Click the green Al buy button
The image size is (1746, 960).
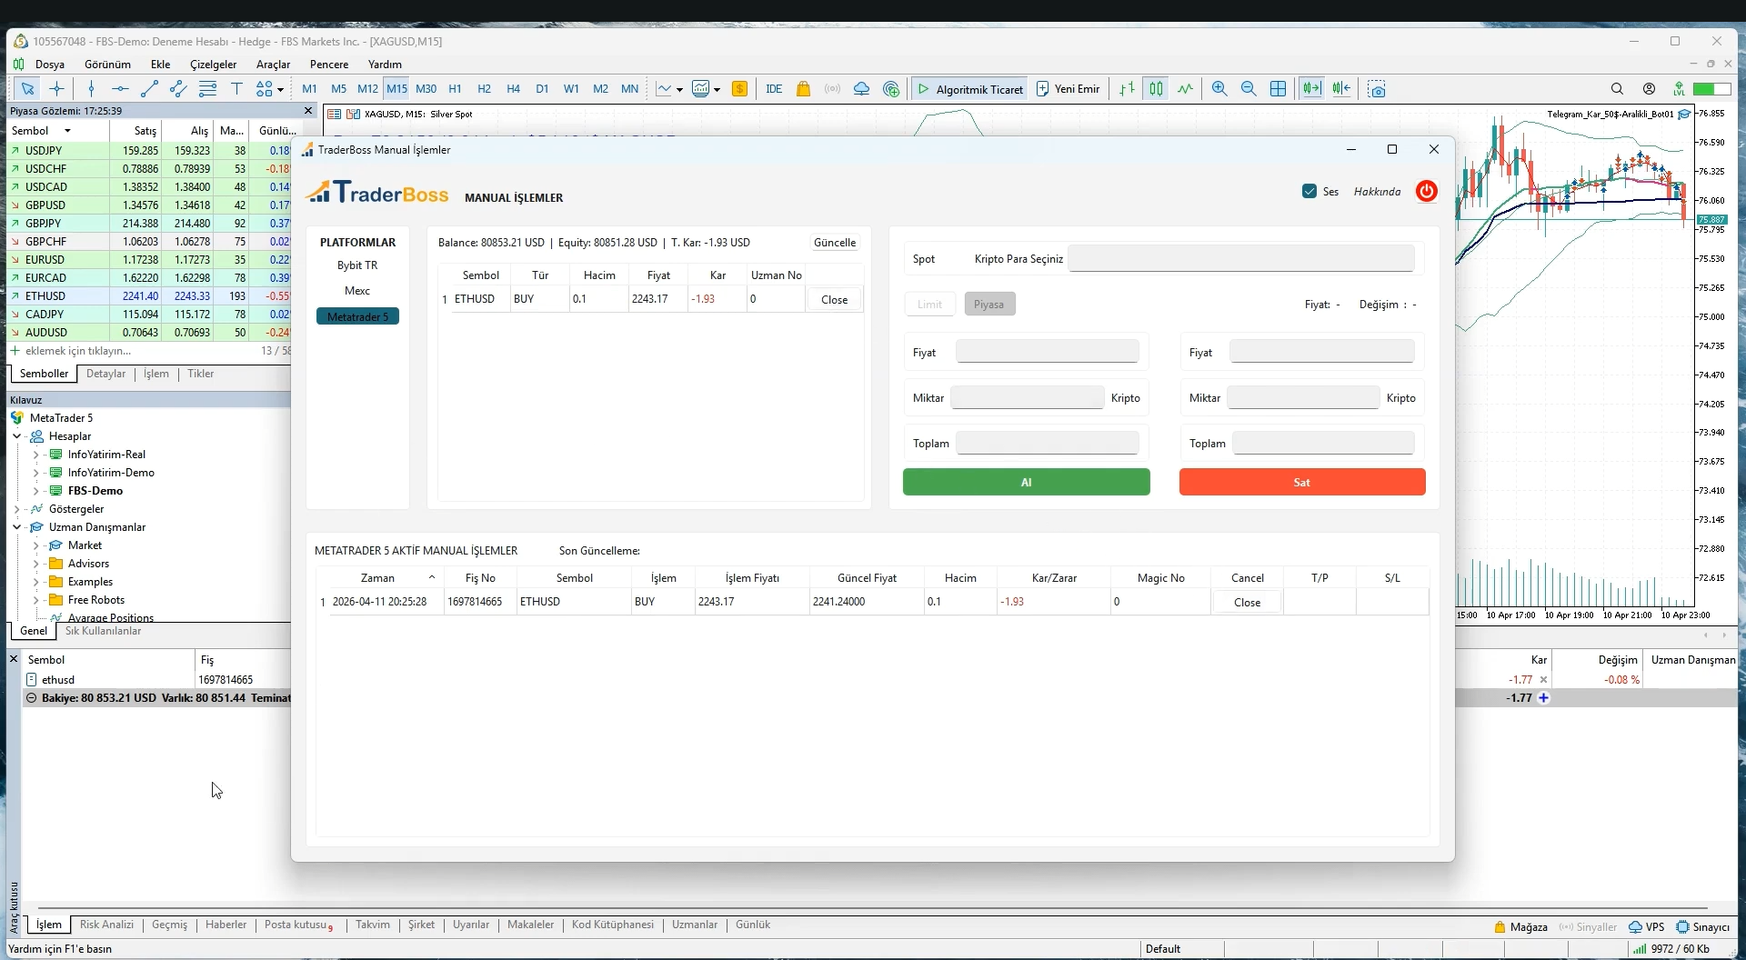coord(1026,482)
